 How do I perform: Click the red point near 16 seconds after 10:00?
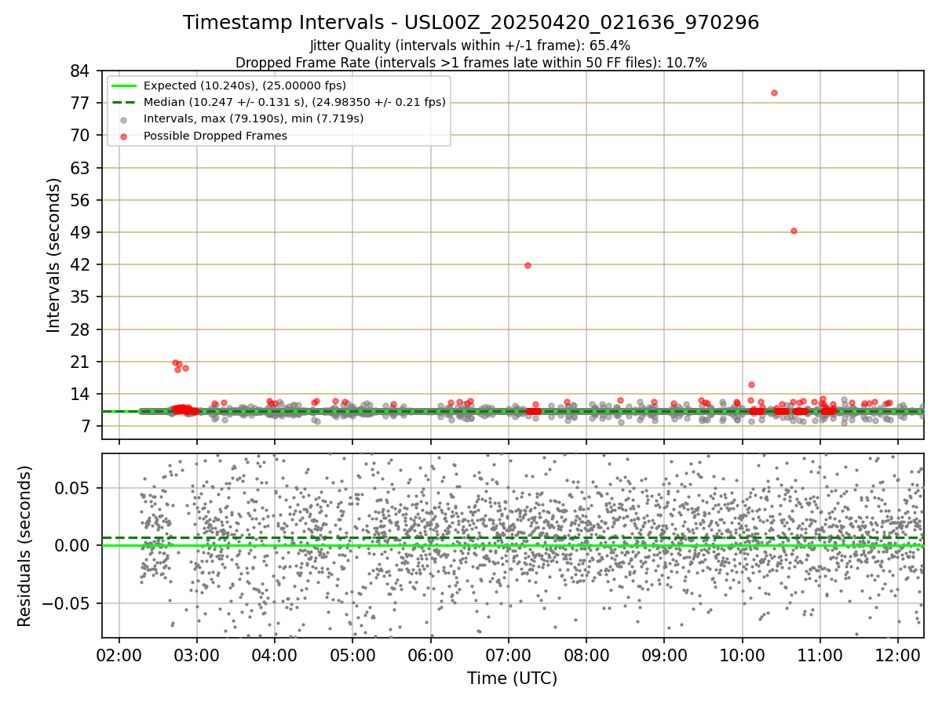coord(751,384)
